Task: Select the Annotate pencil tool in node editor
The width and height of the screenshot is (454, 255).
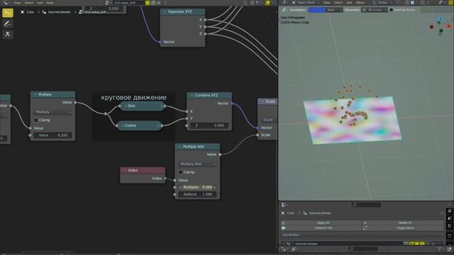Action: 8,23
